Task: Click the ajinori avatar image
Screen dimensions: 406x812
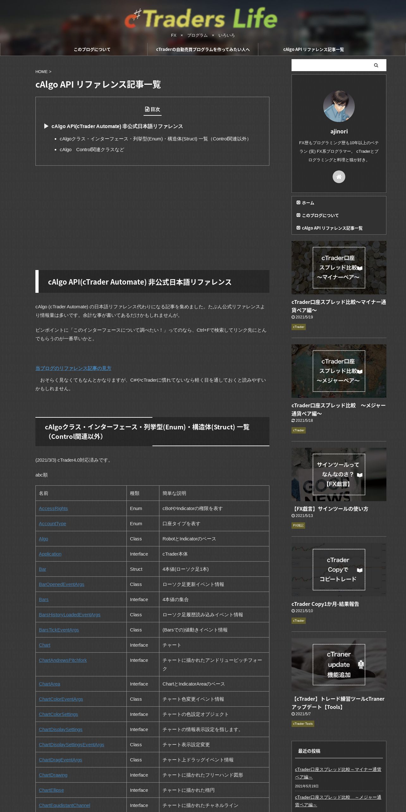Action: click(x=339, y=106)
